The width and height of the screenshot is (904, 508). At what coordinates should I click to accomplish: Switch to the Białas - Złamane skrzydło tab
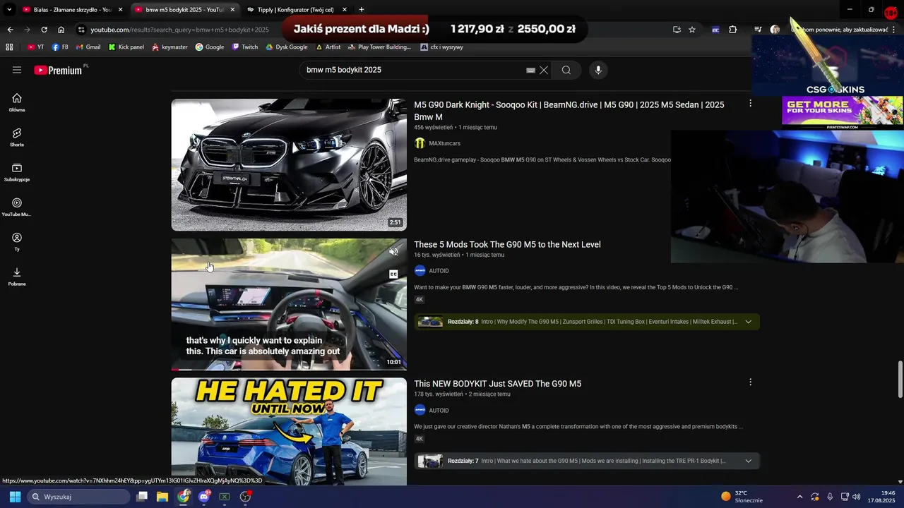(72, 10)
